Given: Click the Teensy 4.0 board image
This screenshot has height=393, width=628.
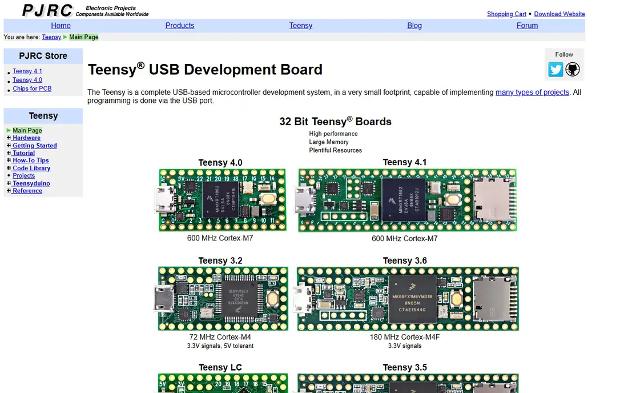Looking at the screenshot, I should [220, 200].
